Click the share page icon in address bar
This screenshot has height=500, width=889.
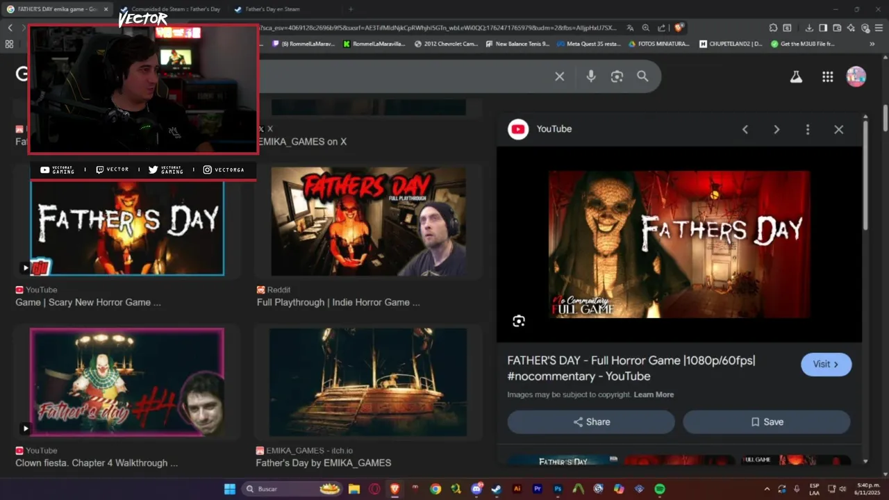pos(662,28)
